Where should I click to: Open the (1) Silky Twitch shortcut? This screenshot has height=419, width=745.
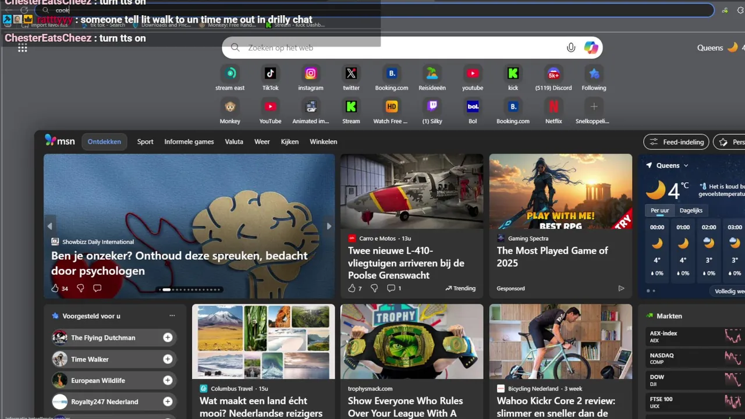tap(432, 106)
